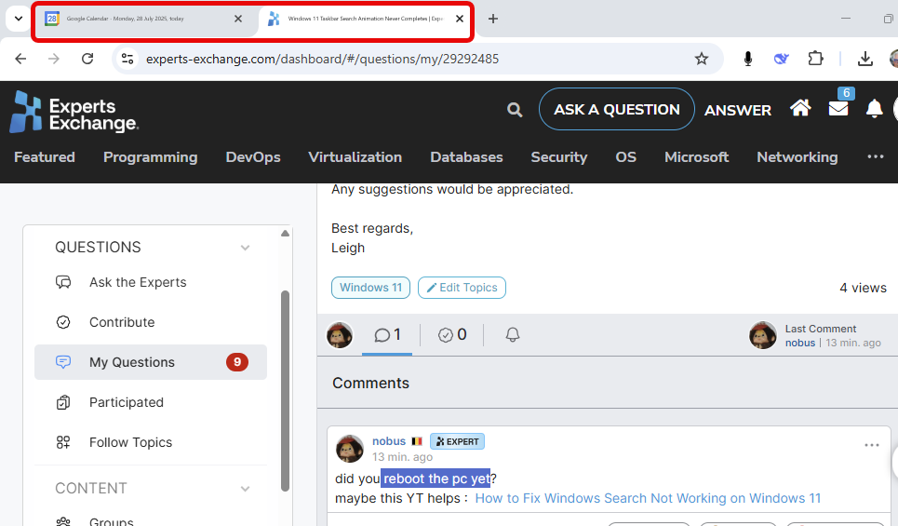This screenshot has height=526, width=898.
Task: Select the solutions checkmark tab showing 0
Action: [x=452, y=334]
